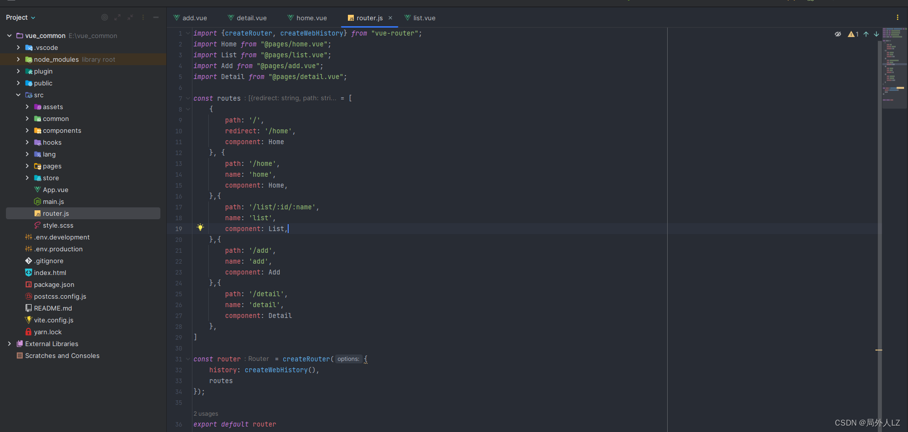Click the '/list/:id/:name' path string
This screenshot has width=908, height=432.
click(x=282, y=207)
